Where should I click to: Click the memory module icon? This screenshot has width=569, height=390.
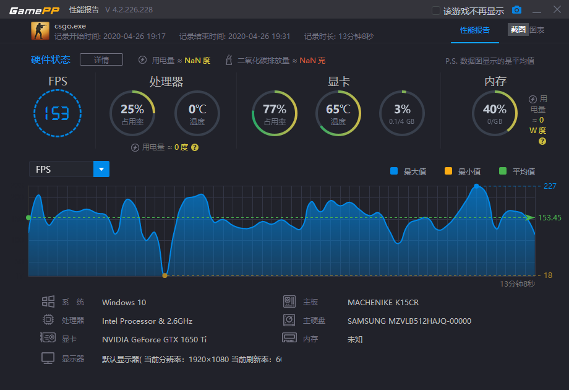pos(289,338)
